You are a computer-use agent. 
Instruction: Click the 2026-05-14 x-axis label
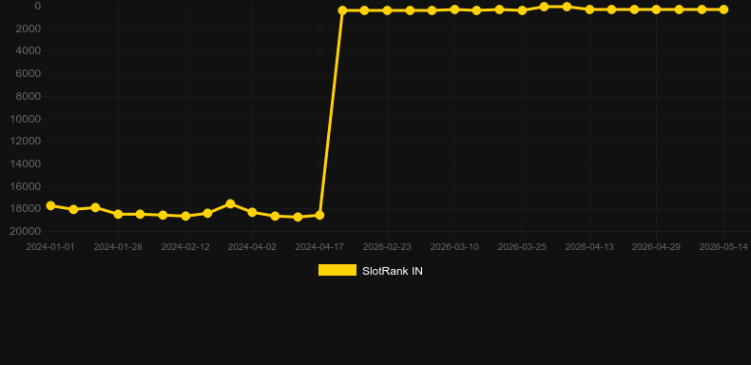(723, 247)
